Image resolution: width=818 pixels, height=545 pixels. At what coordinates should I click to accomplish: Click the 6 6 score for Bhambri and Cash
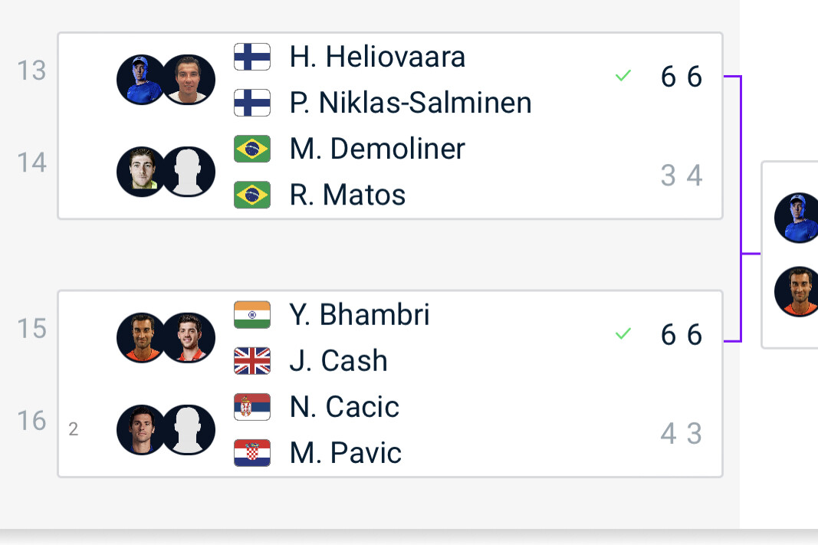point(682,335)
